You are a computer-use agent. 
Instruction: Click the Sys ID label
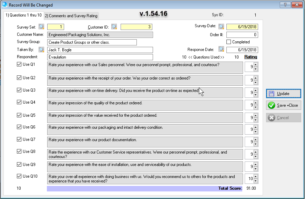click(x=218, y=15)
